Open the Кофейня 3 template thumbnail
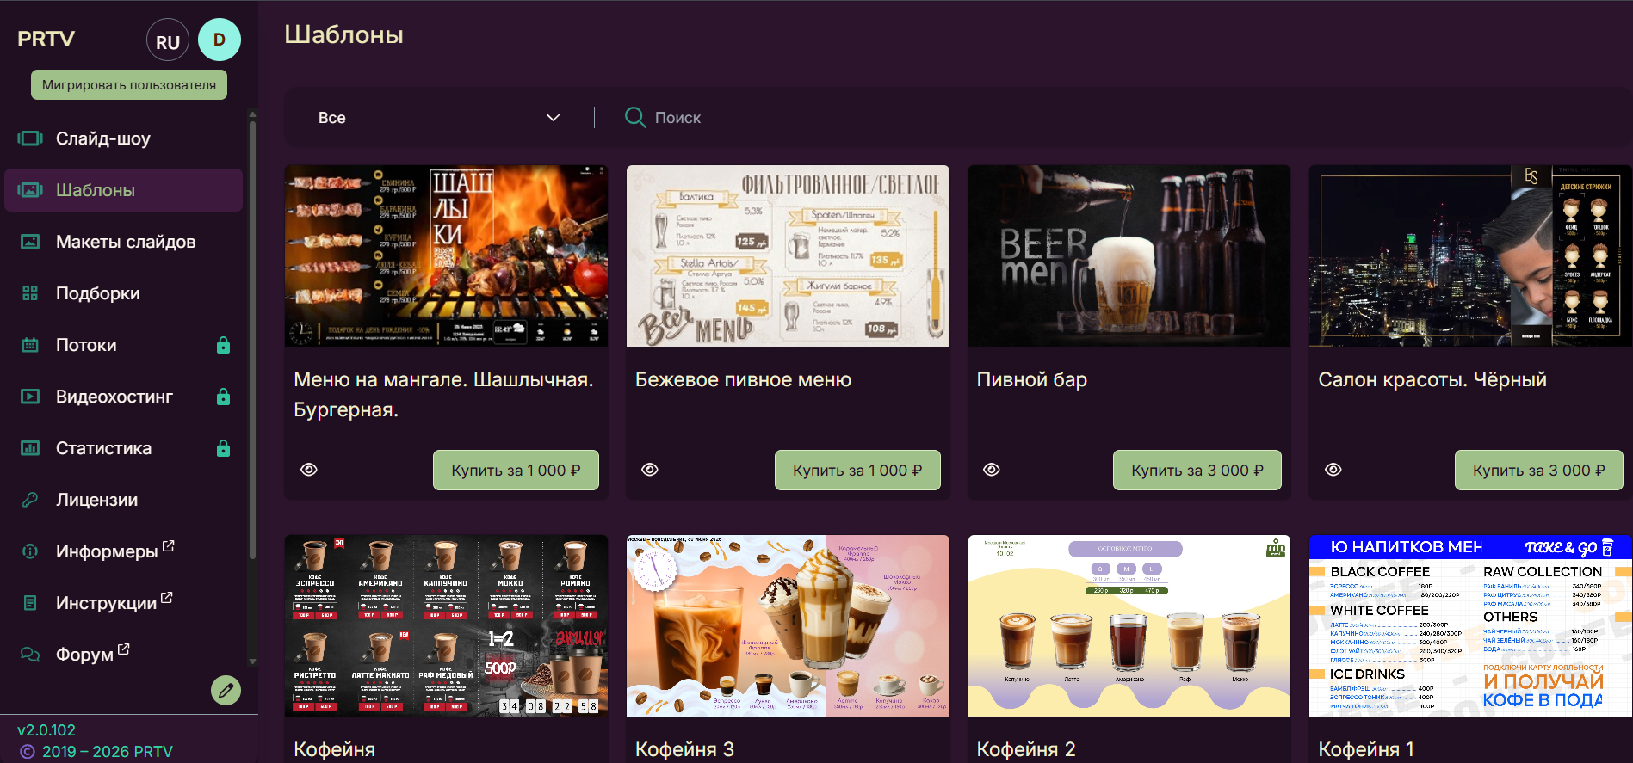Viewport: 1633px width, 763px height. click(x=788, y=625)
